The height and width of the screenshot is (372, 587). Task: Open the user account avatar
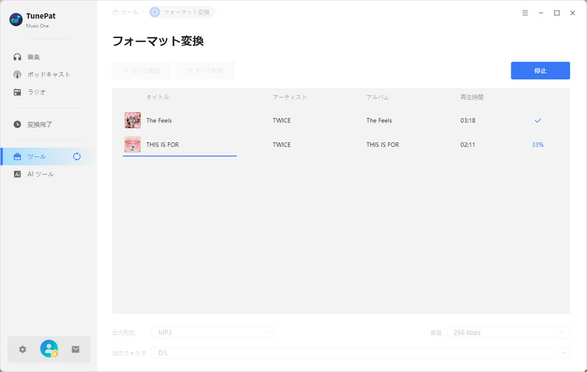click(49, 349)
